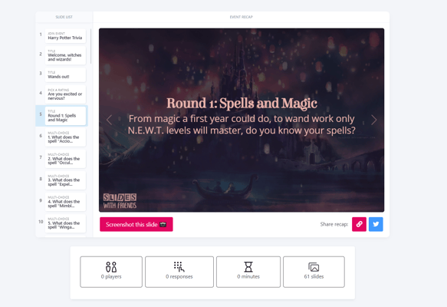
Task: Click the slide list scrollbar
Action: 90,46
